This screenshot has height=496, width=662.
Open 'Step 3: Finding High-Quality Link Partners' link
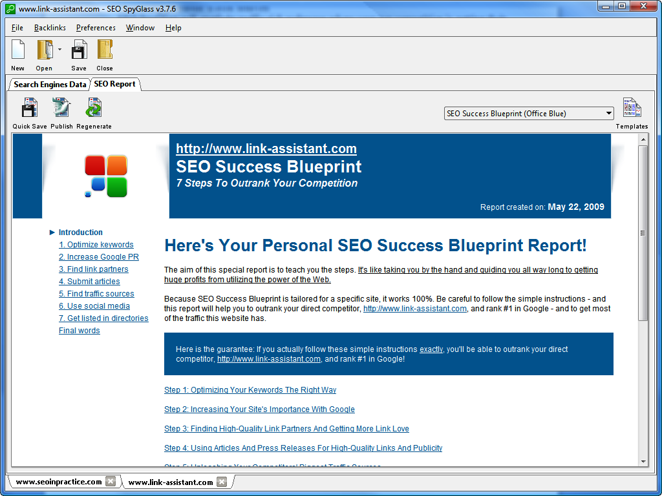coord(286,429)
